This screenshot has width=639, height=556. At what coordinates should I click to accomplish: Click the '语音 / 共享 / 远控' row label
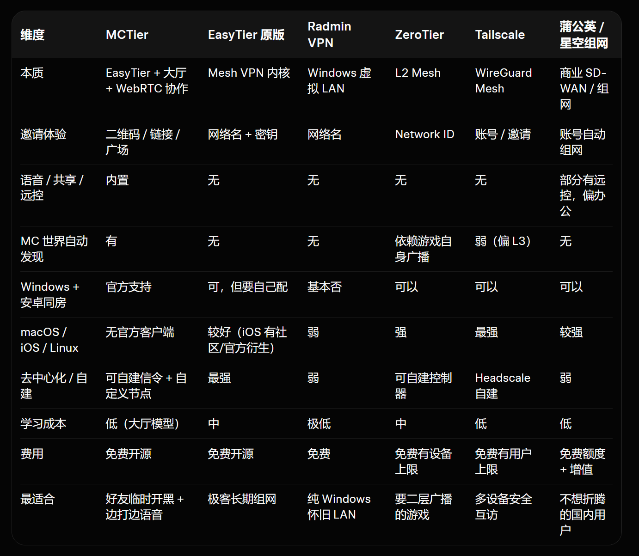coord(52,188)
